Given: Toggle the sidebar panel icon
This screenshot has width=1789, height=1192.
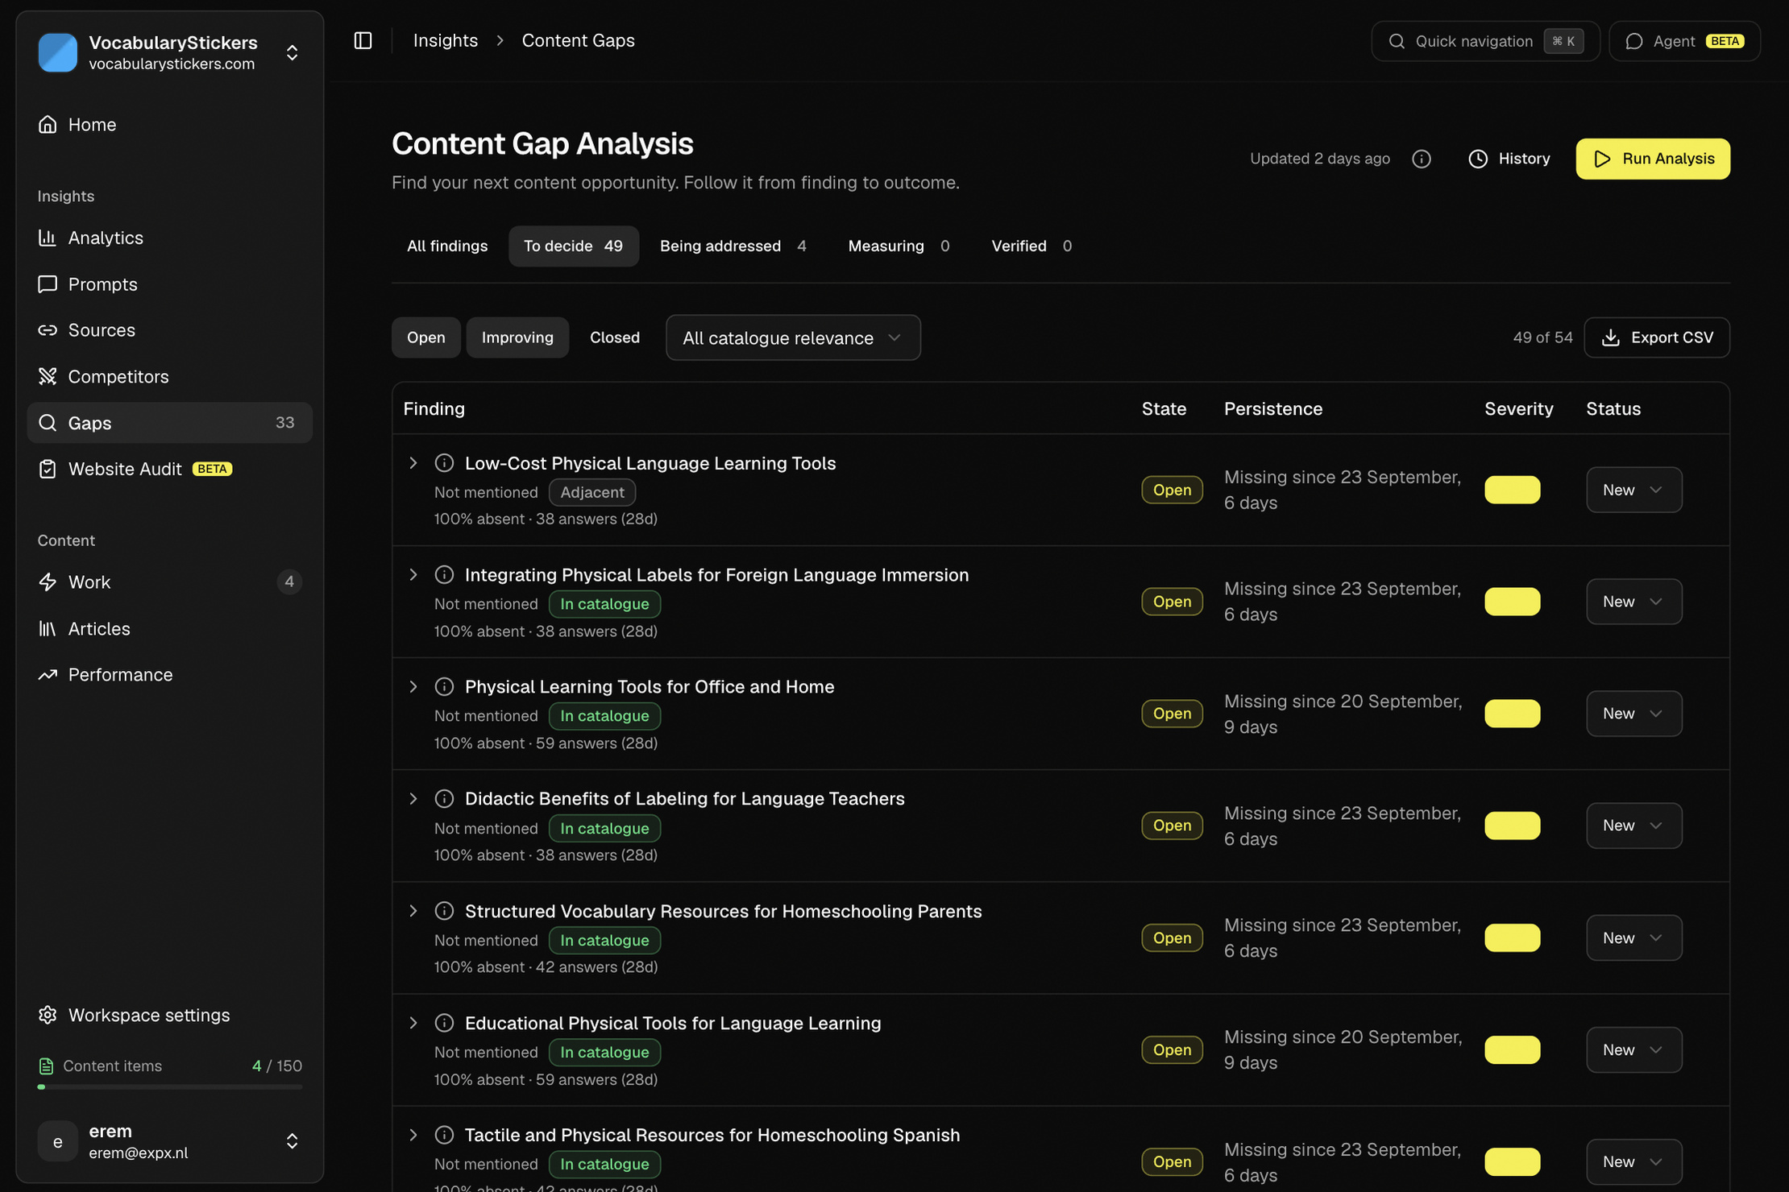Looking at the screenshot, I should [363, 40].
